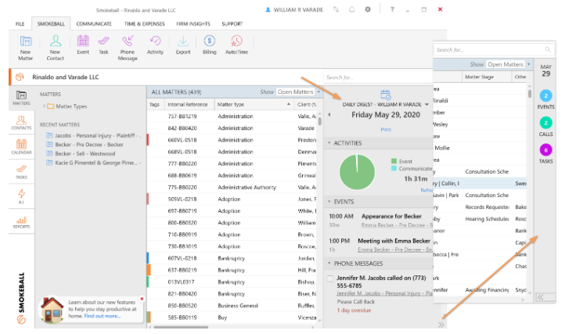Open Calendar in the left sidebar
Image resolution: width=565 pixels, height=334 pixels.
(21, 147)
